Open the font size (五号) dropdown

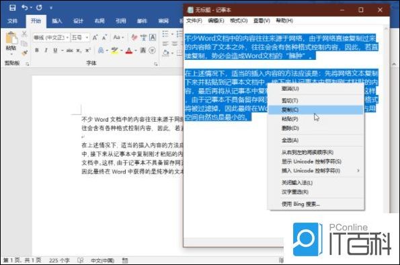pyautogui.click(x=87, y=38)
